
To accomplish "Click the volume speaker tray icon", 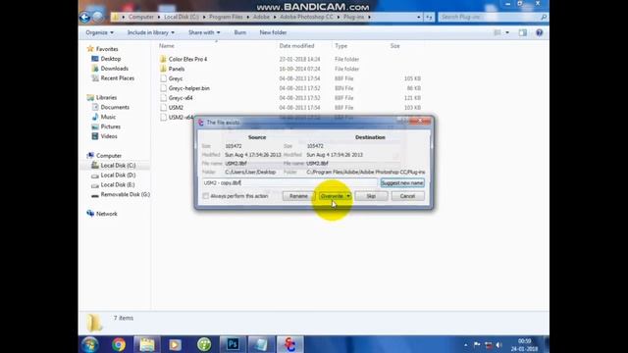I will [x=499, y=345].
